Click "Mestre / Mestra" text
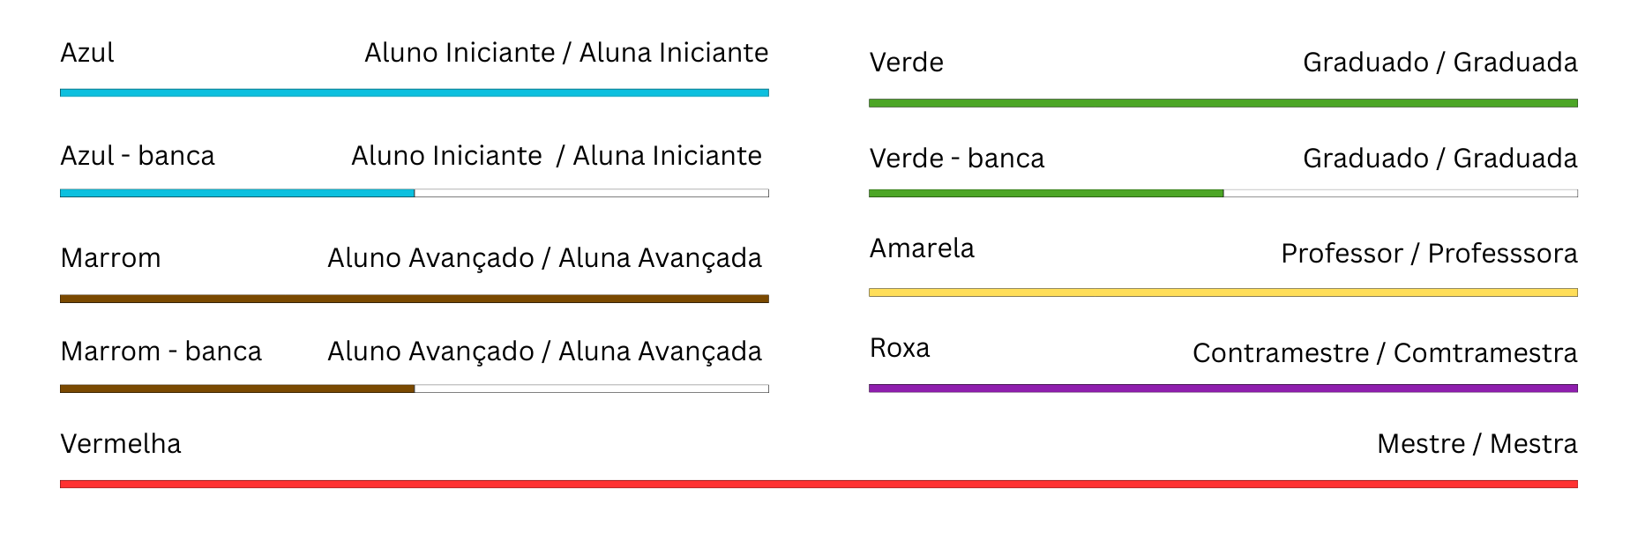The height and width of the screenshot is (533, 1630). [1477, 443]
